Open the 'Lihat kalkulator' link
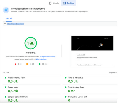The height and width of the screenshot is (105, 124). click(41, 59)
